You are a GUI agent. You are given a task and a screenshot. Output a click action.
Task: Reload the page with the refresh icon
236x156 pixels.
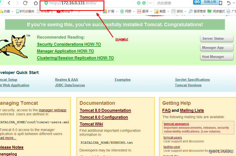[25, 3]
